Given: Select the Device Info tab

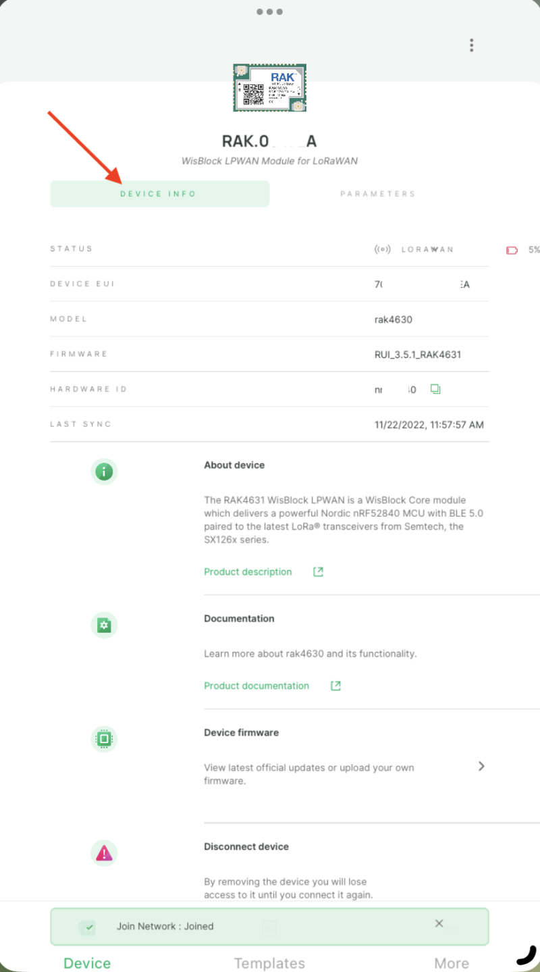Looking at the screenshot, I should coord(159,194).
